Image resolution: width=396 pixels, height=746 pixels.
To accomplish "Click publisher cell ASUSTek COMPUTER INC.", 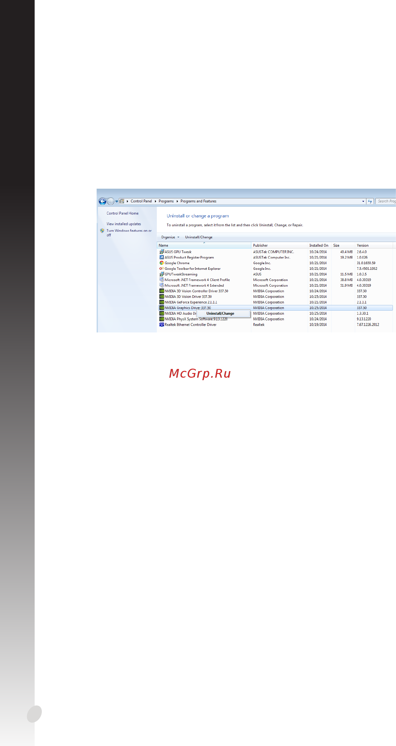I will (x=273, y=252).
